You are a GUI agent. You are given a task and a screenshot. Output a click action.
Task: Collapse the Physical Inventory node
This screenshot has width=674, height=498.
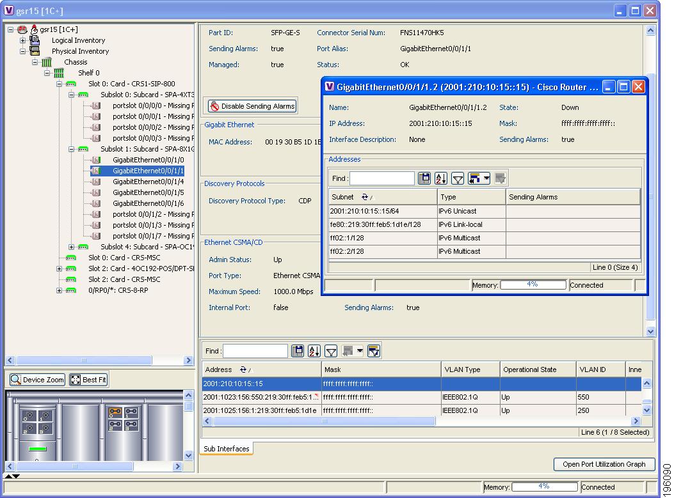click(x=23, y=51)
